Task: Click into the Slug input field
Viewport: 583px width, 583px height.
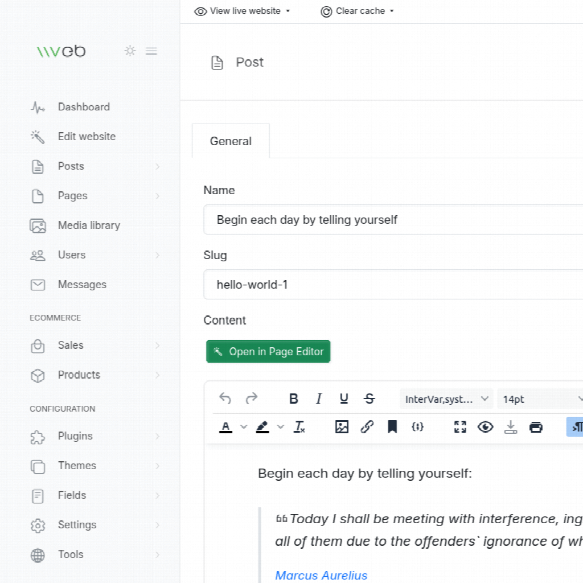Action: tap(393, 285)
